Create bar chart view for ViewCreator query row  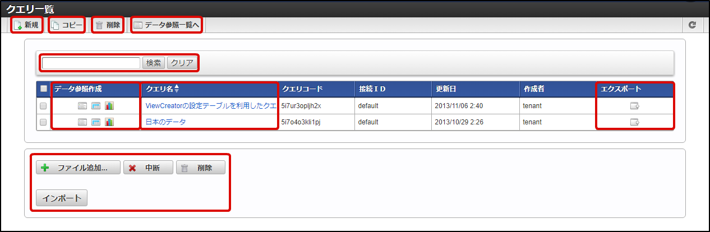point(109,105)
